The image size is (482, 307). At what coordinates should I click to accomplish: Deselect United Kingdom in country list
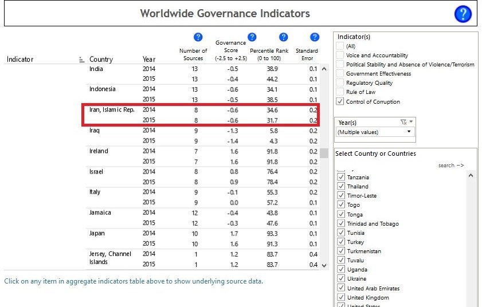point(341,297)
